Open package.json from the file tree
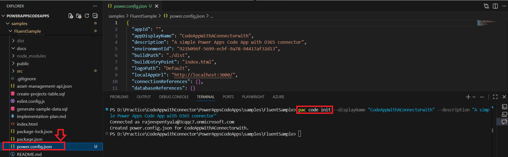508x157 pixels. (x=29, y=139)
